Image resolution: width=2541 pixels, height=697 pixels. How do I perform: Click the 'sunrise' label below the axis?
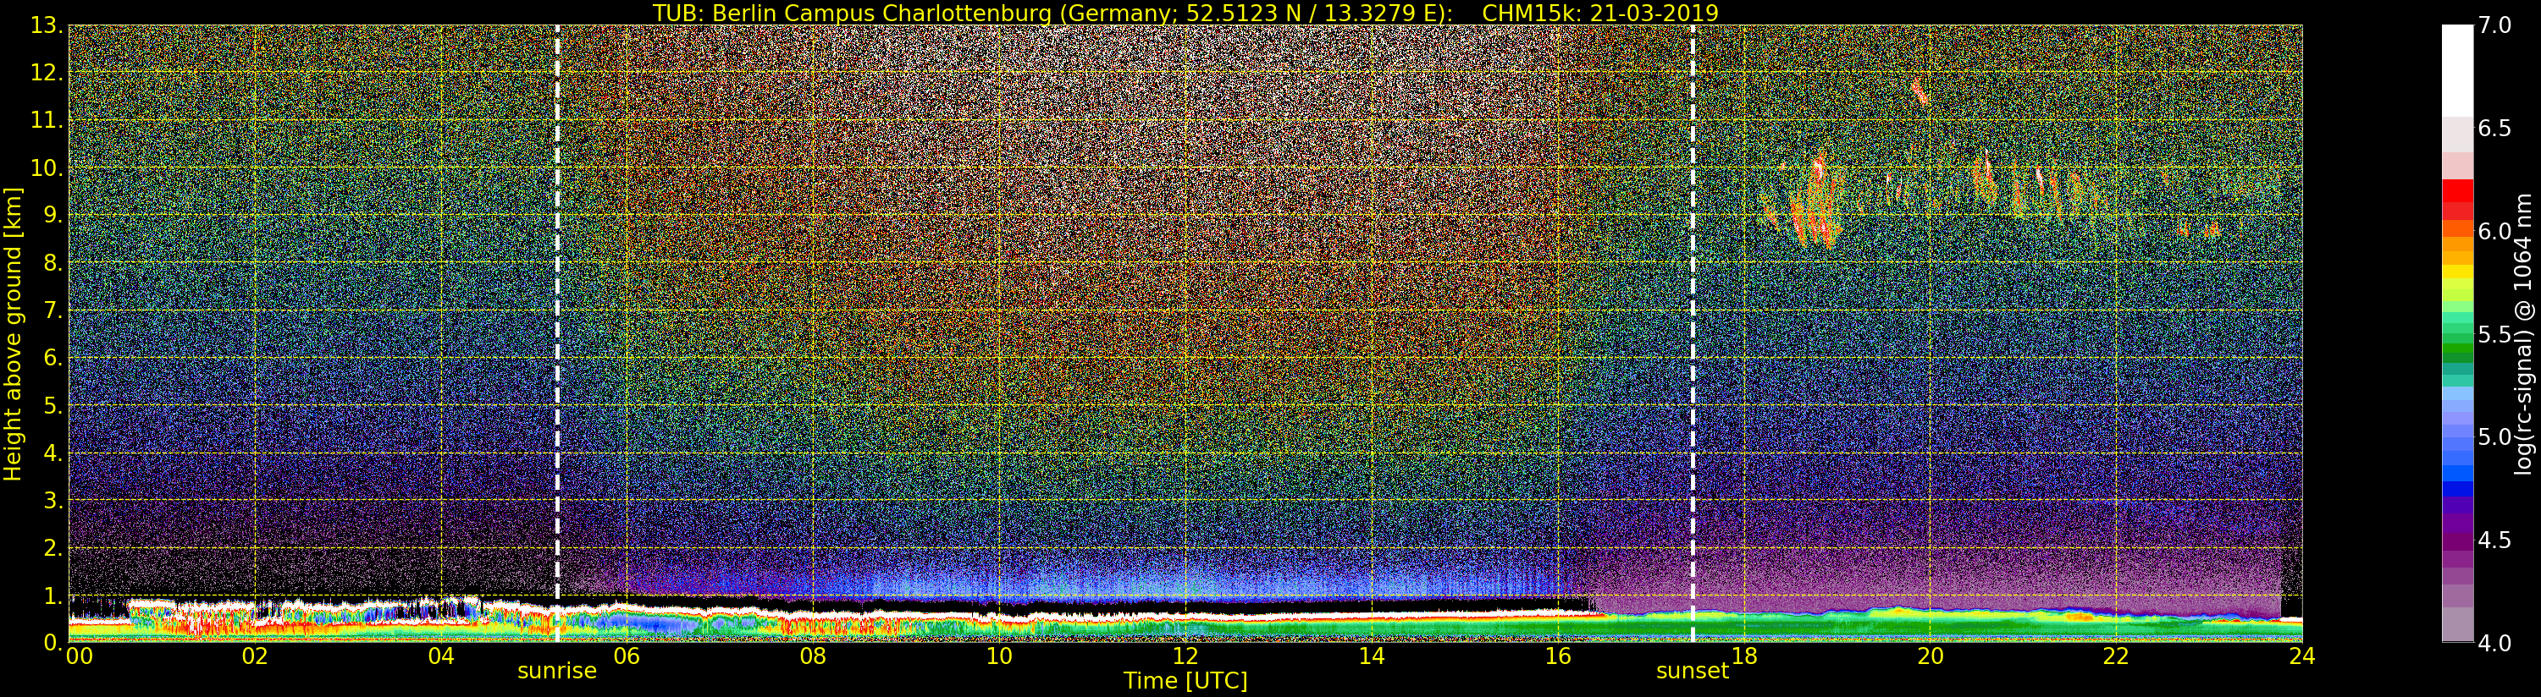pos(557,672)
